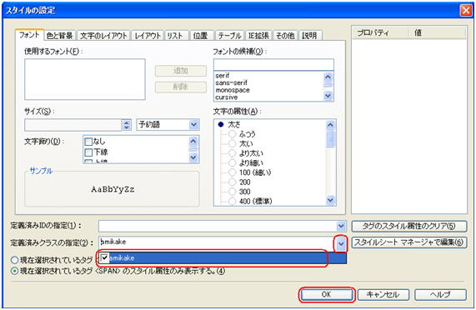The image size is (476, 310).
Task: Tick the なし text decoration checkbox
Action: click(x=88, y=142)
